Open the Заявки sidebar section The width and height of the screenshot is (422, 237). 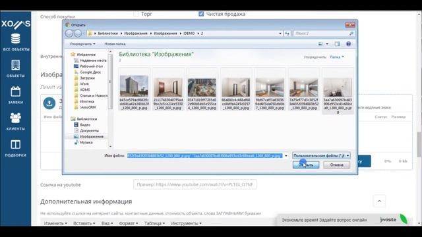coord(16,95)
